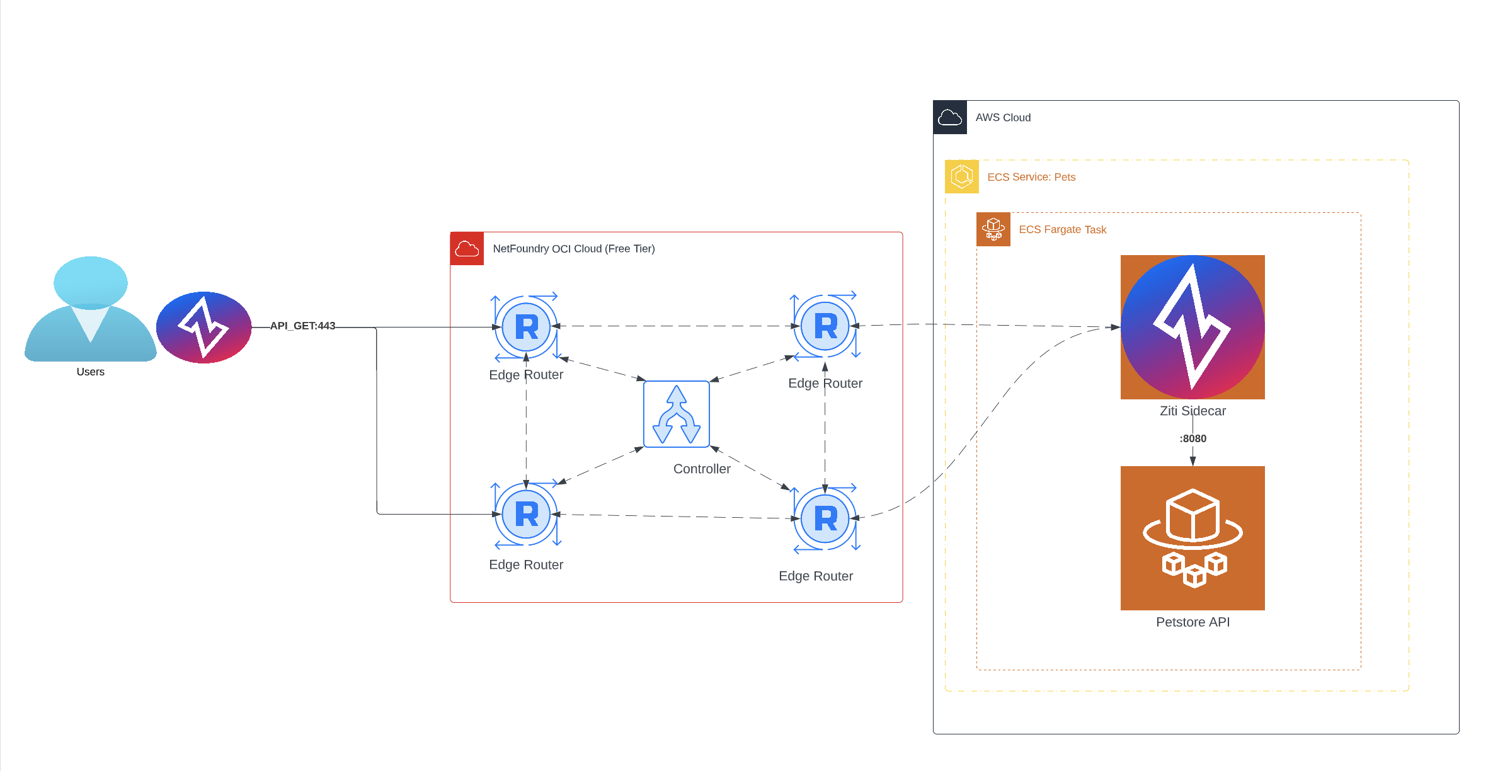
Task: Select the large Ziti Sidecar icon
Action: 1192,326
